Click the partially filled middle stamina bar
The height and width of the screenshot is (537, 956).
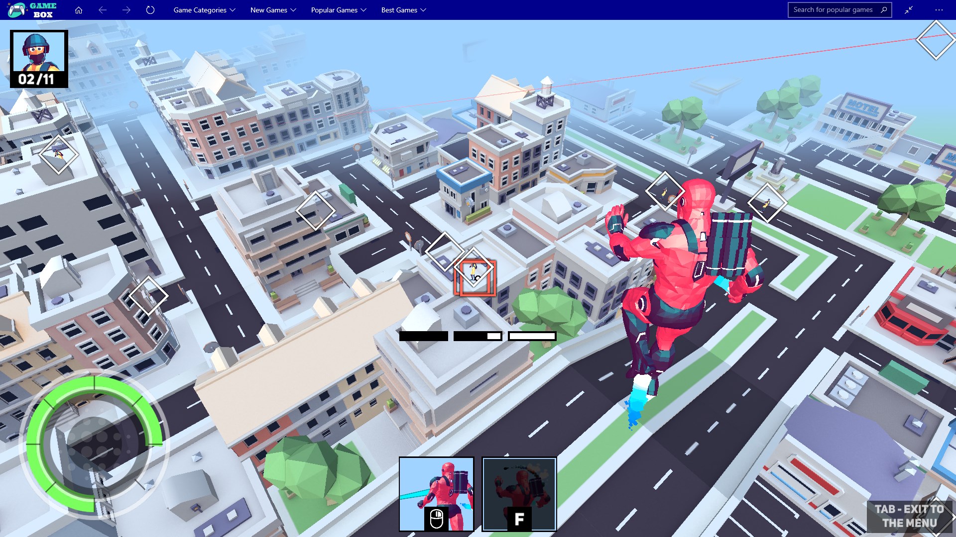point(478,336)
